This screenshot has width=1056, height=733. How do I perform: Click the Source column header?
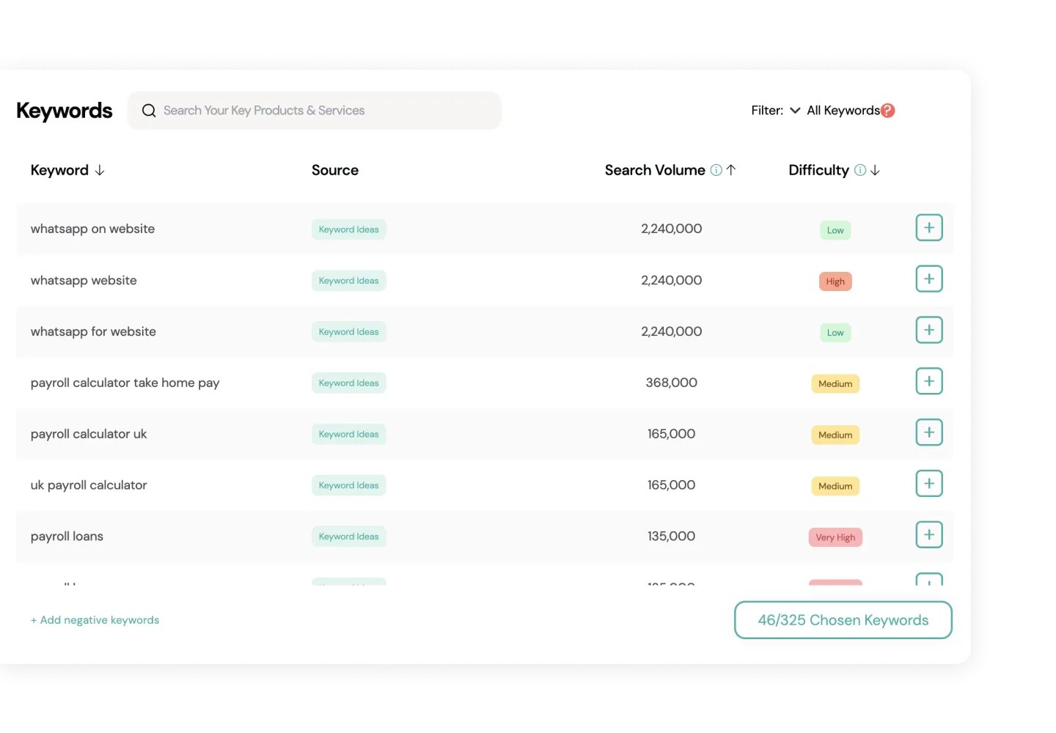(335, 170)
